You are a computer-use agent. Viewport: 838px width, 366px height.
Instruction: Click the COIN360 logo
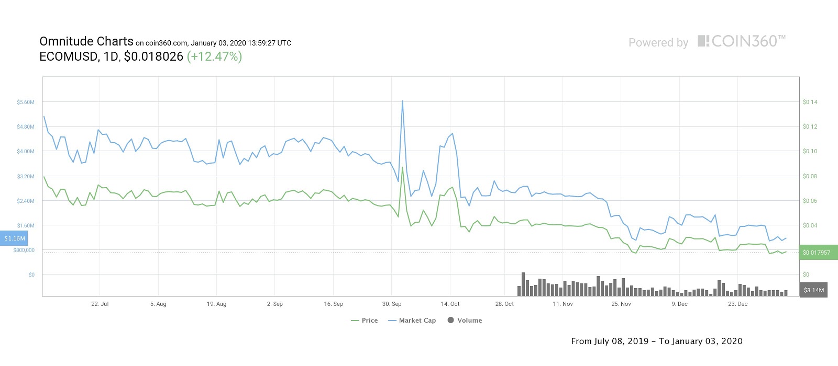tap(742, 41)
